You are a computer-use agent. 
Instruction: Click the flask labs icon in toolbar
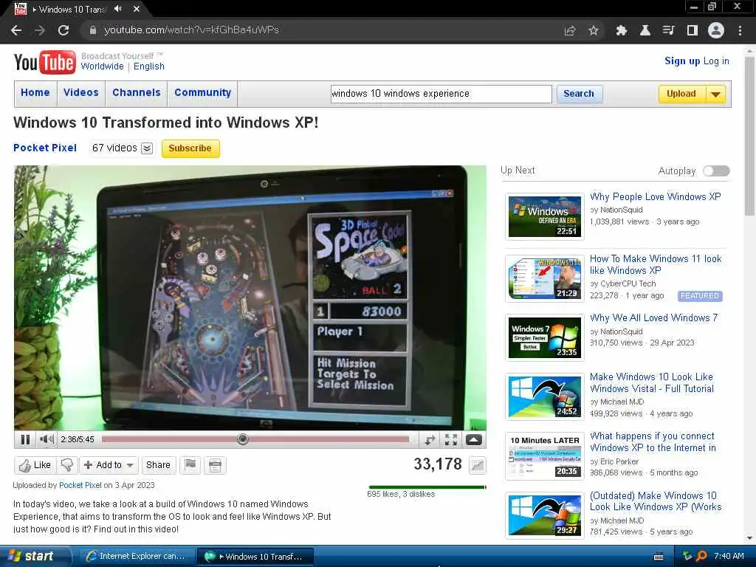pos(645,30)
